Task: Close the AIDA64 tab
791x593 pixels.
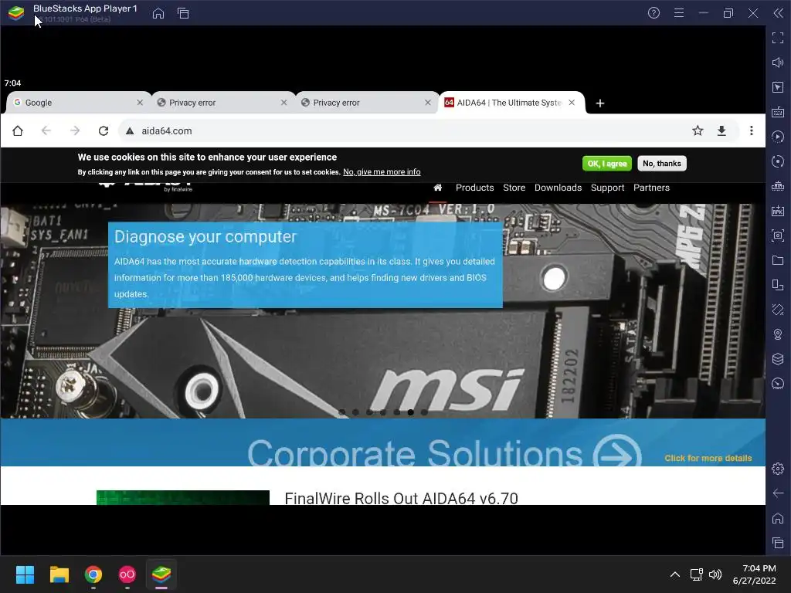Action: click(x=572, y=103)
